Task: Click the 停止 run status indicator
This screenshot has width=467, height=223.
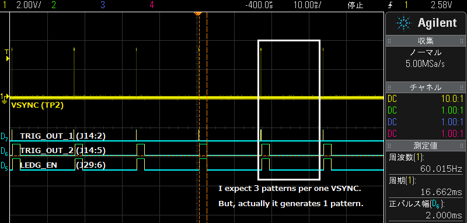Action: point(356,5)
